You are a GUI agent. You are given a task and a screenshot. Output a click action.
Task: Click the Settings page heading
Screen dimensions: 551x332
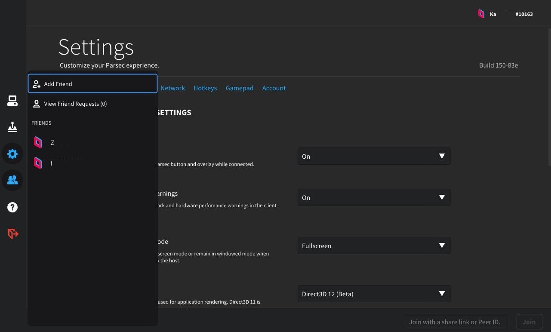(x=96, y=47)
